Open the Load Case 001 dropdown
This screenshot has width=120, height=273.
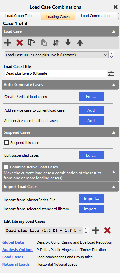pyautogui.click(x=57, y=55)
